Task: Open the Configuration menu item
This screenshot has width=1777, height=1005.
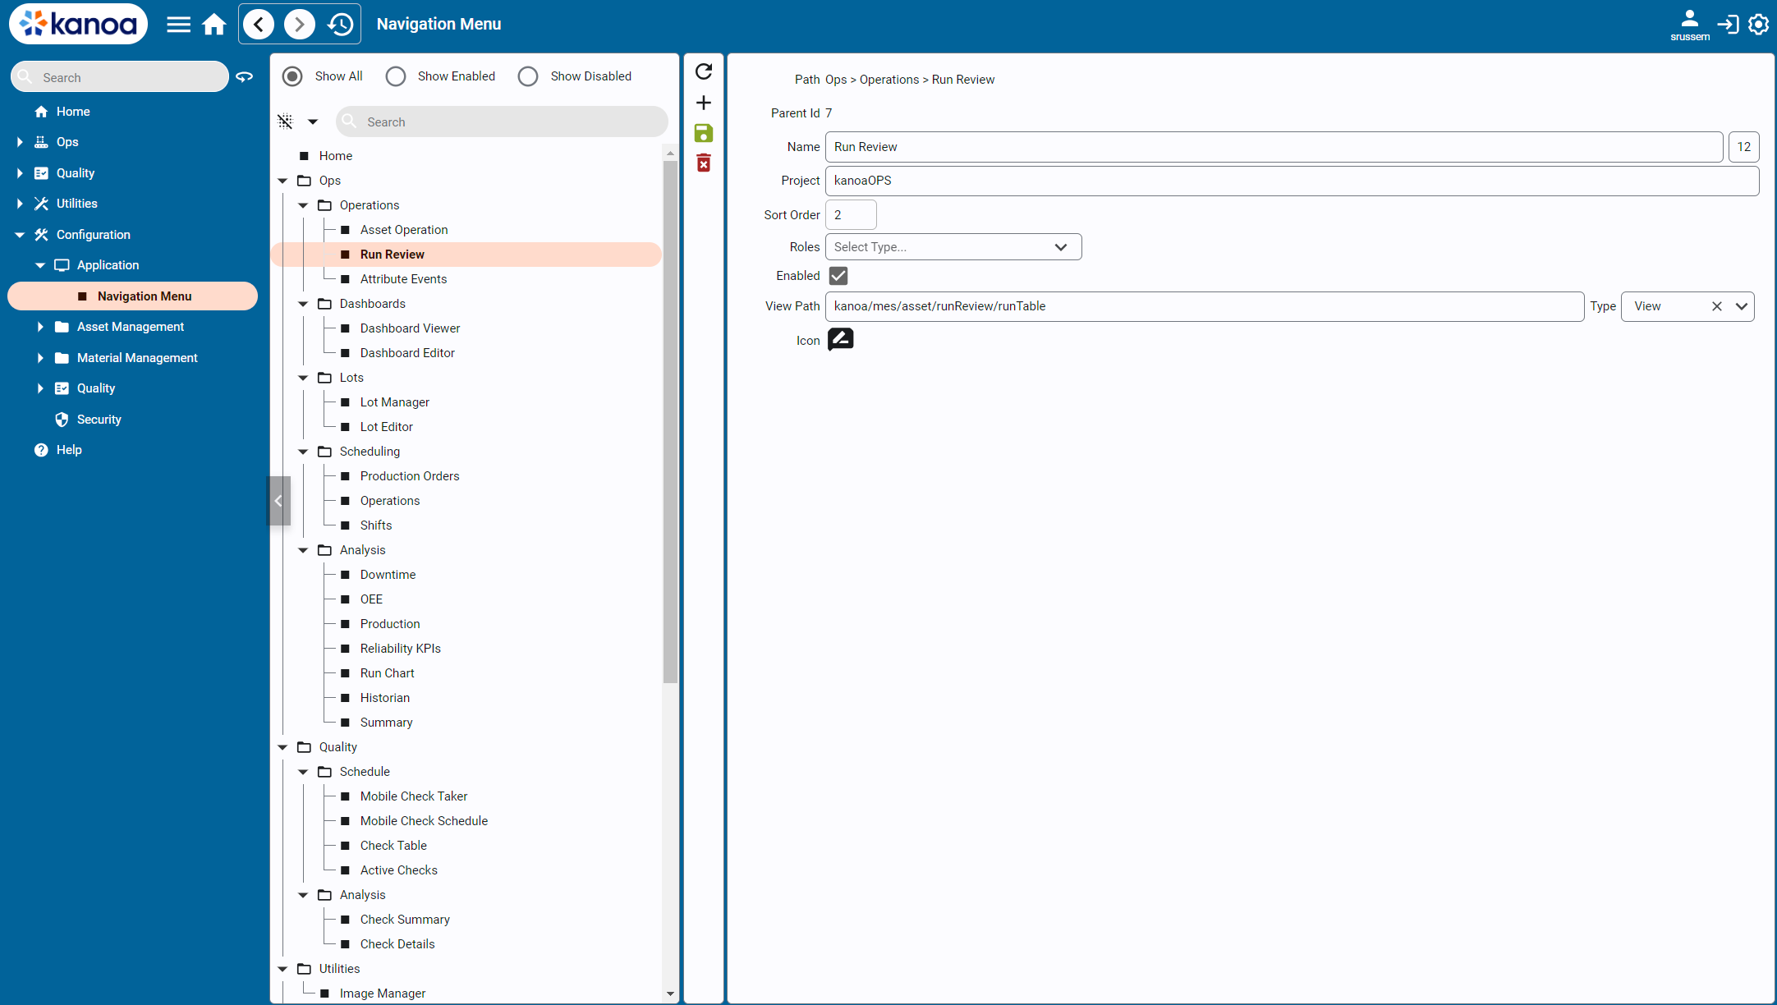Action: 94,234
